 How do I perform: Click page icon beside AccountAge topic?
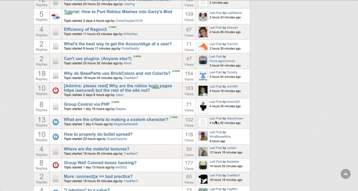click(56, 46)
